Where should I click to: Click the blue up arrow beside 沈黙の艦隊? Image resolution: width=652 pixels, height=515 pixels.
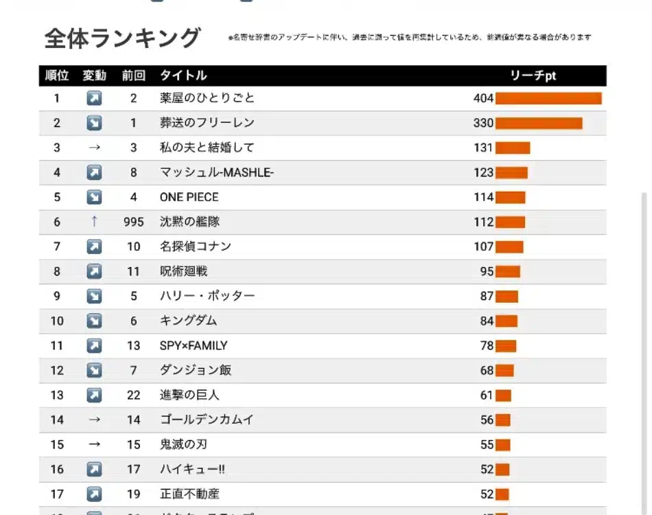pos(94,222)
